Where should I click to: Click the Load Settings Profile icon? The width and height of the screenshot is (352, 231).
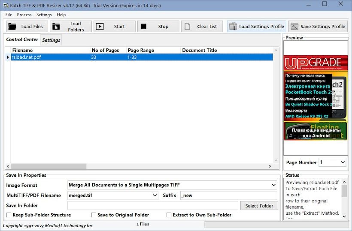233,27
